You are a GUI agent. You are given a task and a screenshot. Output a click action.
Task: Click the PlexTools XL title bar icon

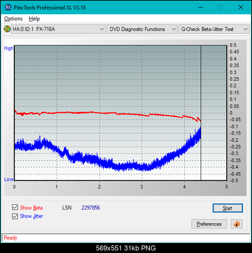click(8, 8)
